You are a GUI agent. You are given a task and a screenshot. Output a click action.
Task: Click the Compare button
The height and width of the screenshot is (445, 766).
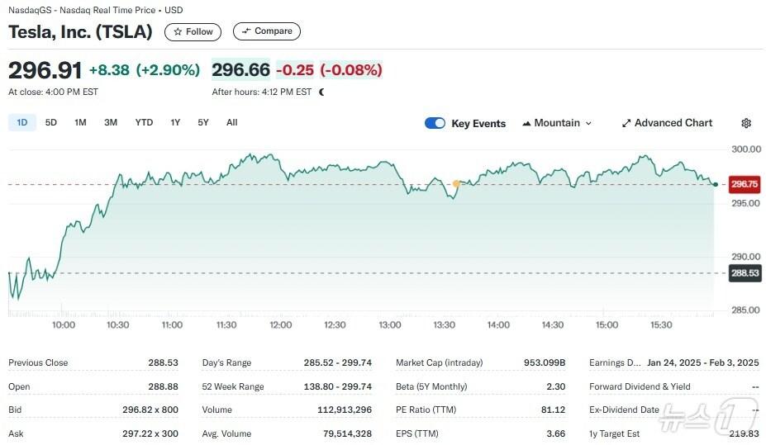266,31
